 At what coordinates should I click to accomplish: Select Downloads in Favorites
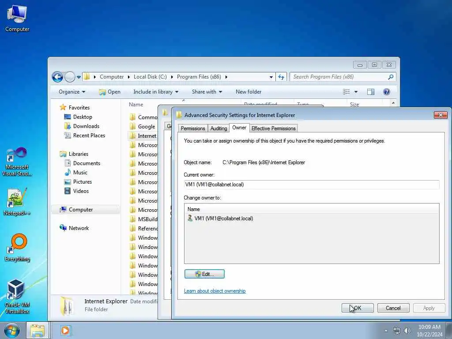click(86, 126)
